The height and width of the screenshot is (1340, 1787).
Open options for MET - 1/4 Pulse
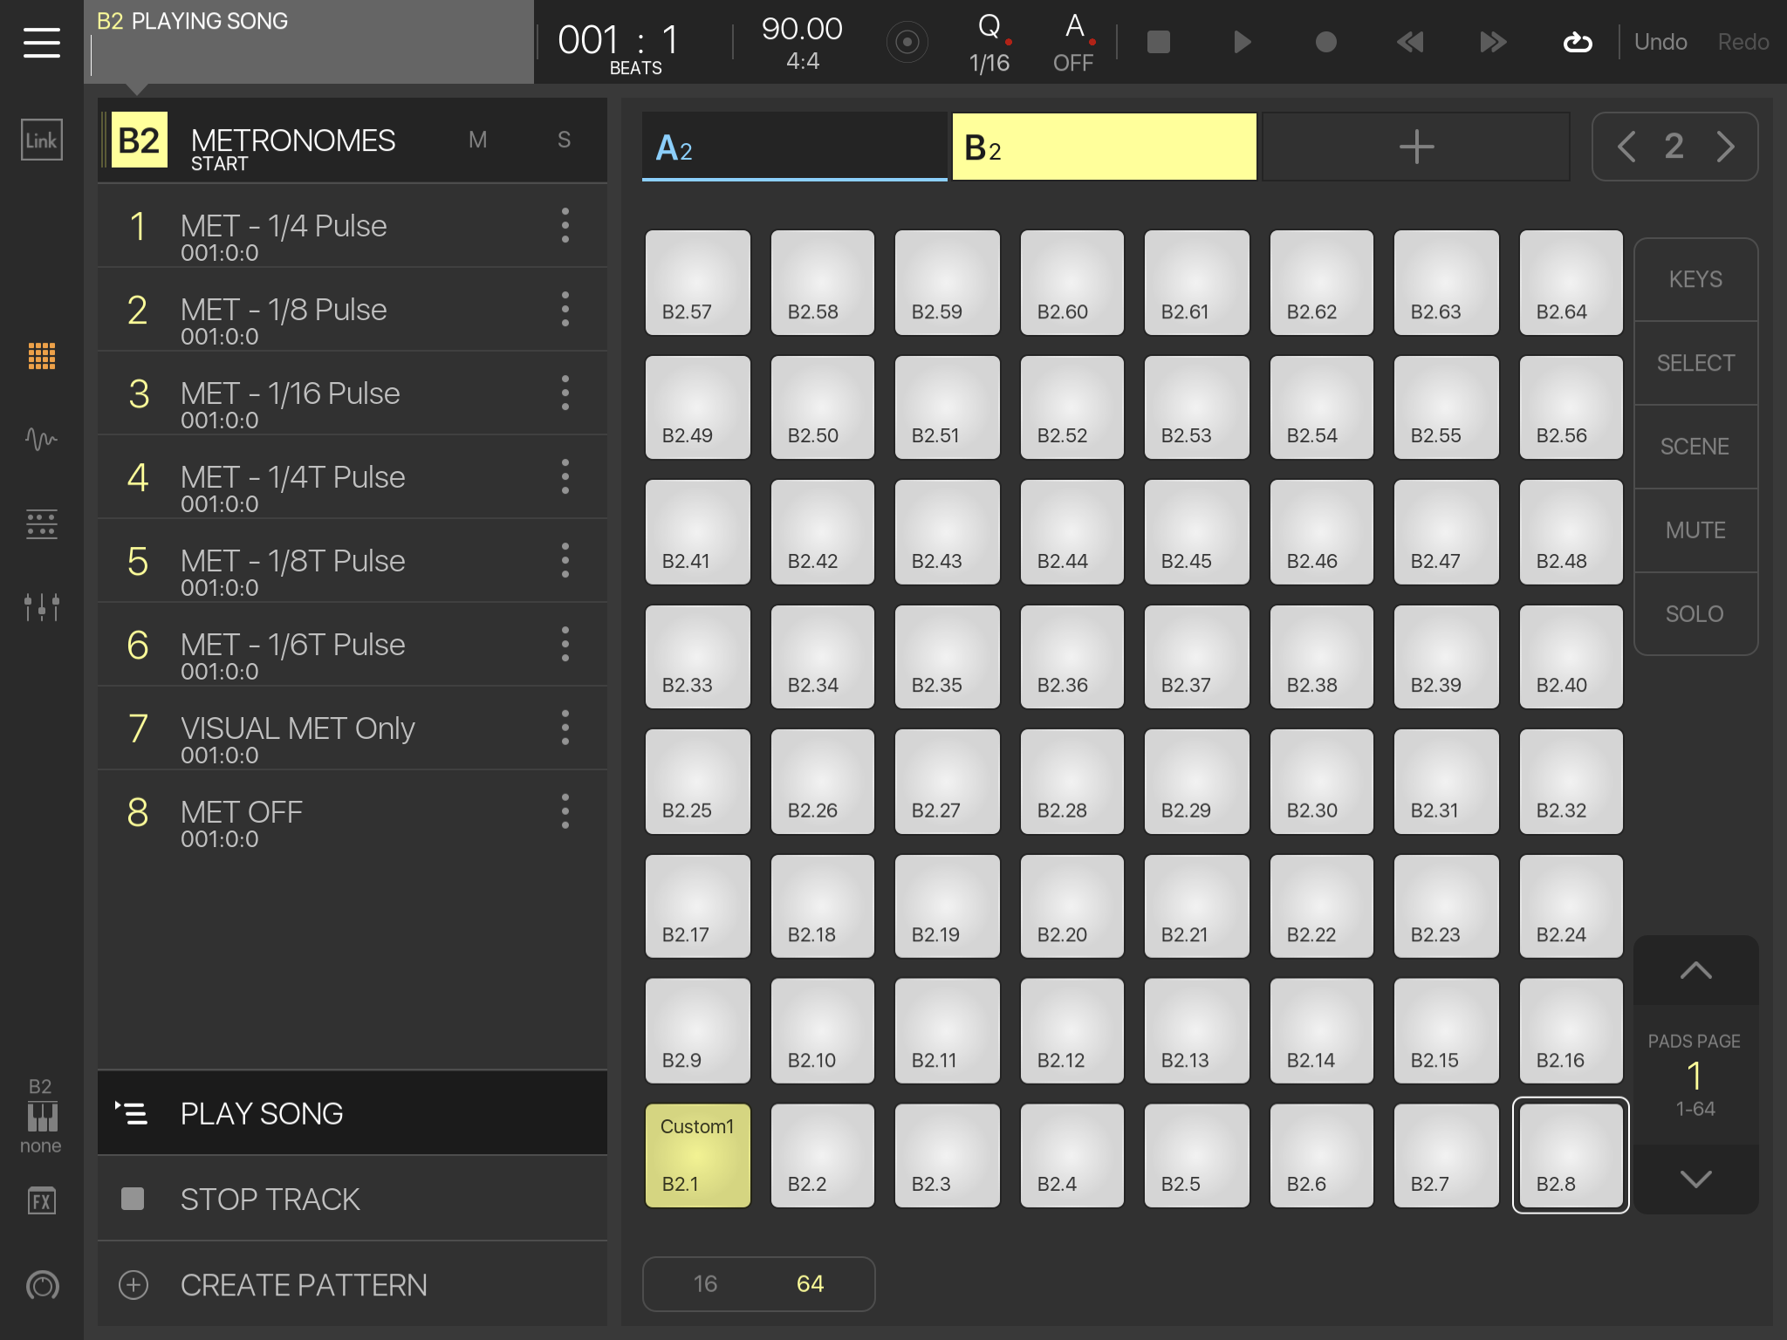coord(565,225)
